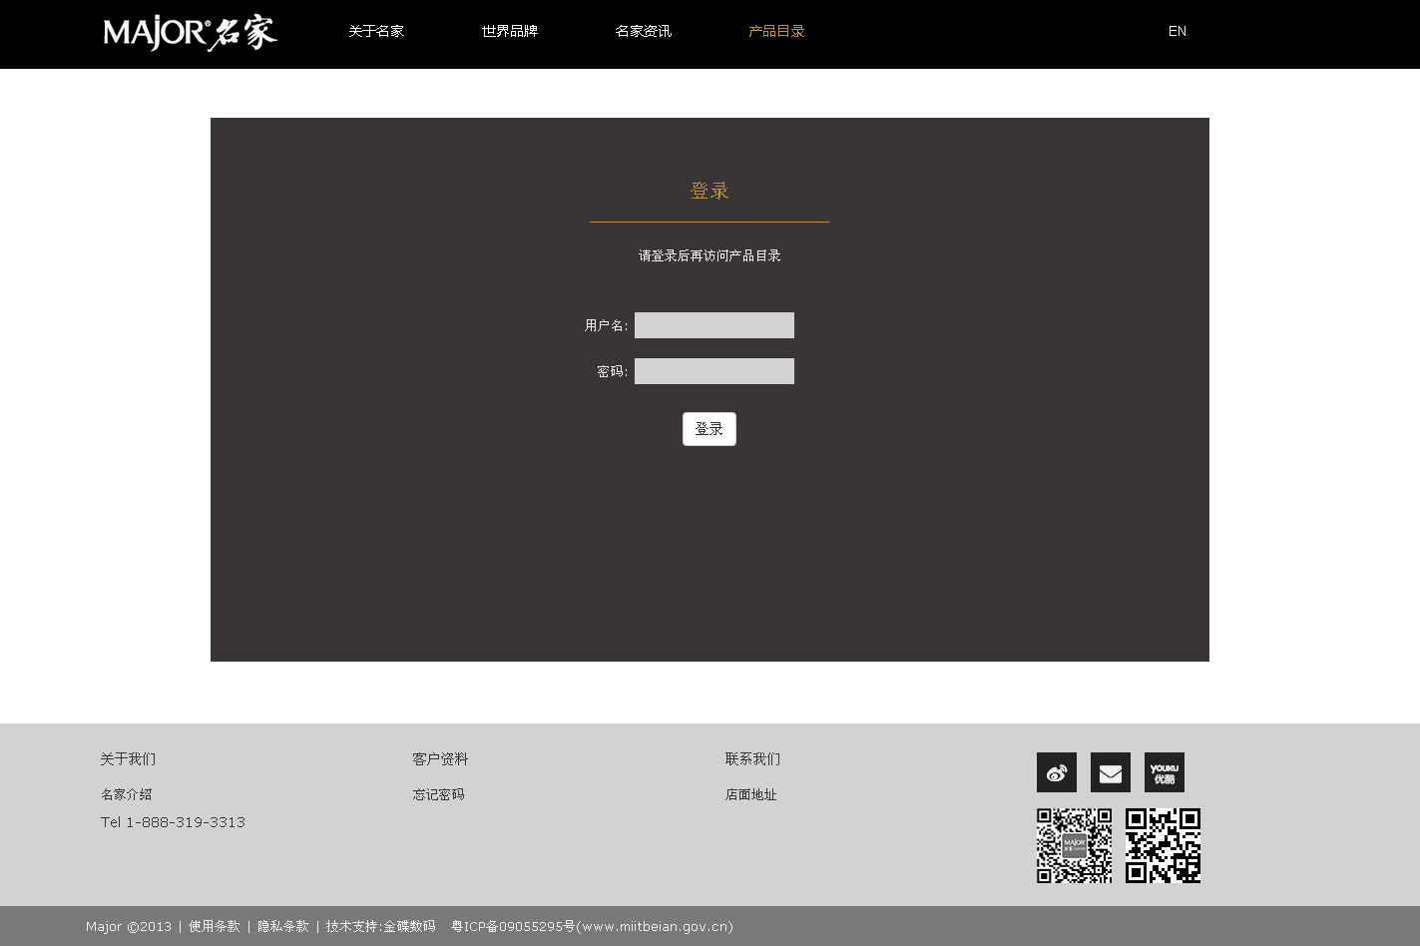The height and width of the screenshot is (946, 1420).
Task: Open the Youku video icon
Action: click(1164, 772)
